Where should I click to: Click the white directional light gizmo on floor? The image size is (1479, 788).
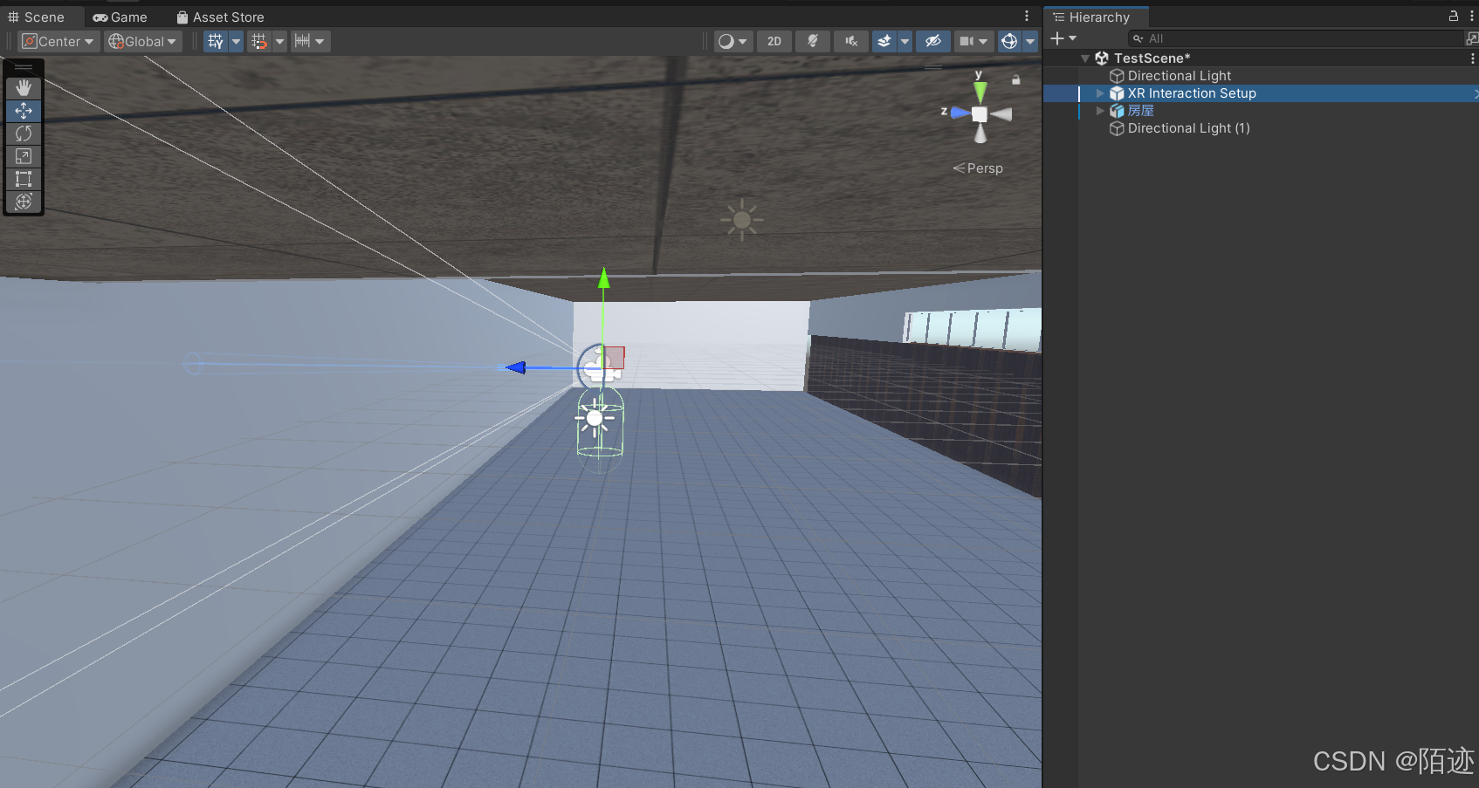[595, 418]
